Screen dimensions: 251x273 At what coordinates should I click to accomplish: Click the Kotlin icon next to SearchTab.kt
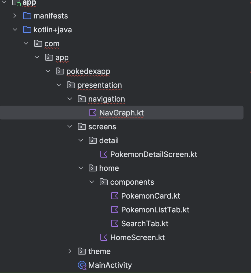point(115,223)
